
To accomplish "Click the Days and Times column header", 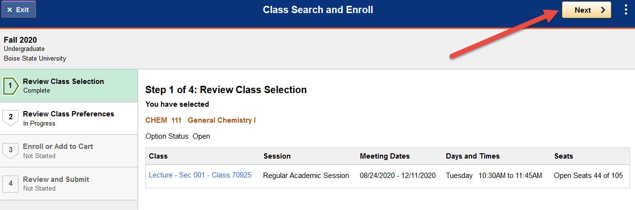I will [473, 156].
